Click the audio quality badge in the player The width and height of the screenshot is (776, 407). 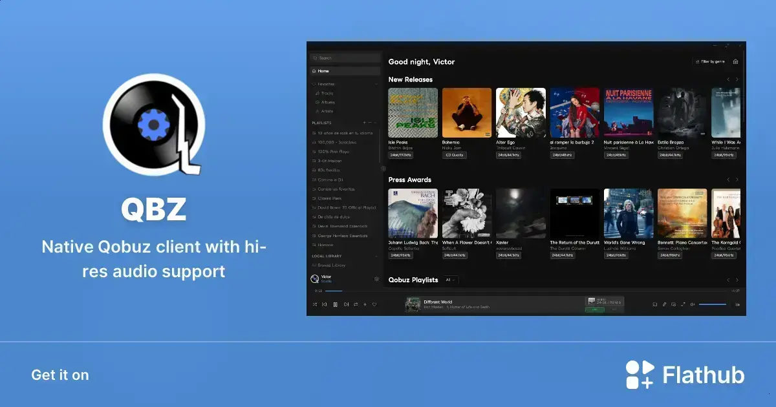[x=605, y=301]
